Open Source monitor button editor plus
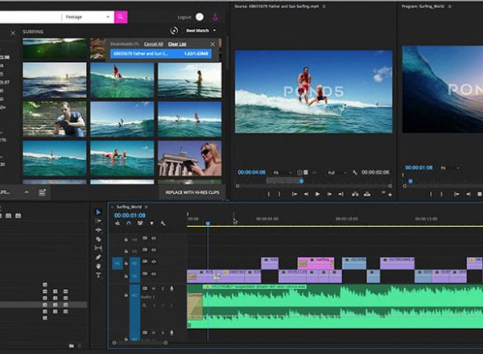 (390, 195)
